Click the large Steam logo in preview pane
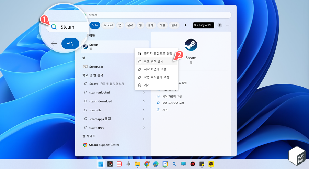This screenshot has width=309, height=169. pos(191,45)
